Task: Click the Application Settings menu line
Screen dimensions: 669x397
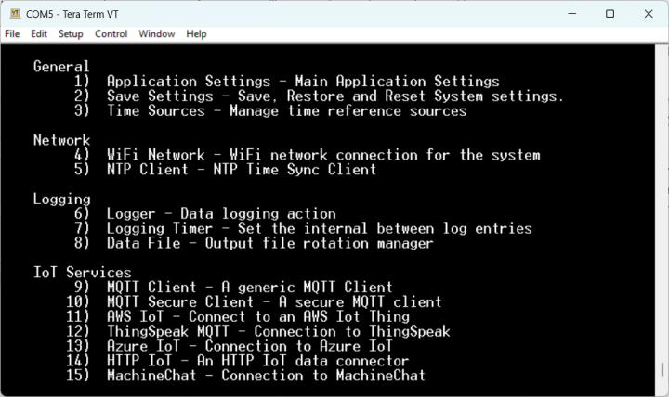Action: click(x=302, y=82)
